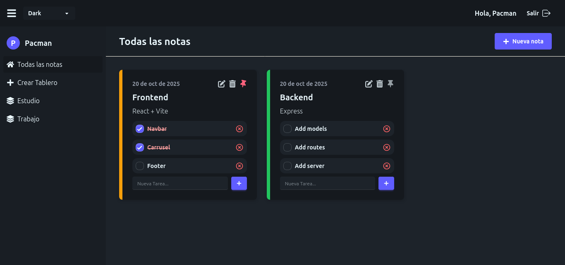
Task: Edit the Frontend note
Action: [221, 83]
